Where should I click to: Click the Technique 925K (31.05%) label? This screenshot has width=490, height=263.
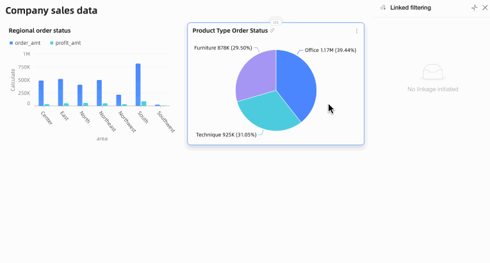[226, 135]
